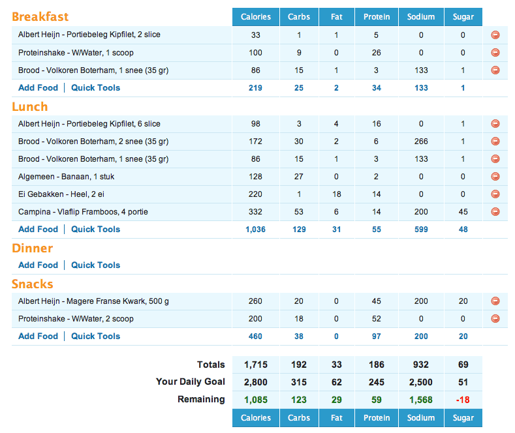
Task: Remove the 2 snee Volkoren Boterham entry
Action: 495,142
